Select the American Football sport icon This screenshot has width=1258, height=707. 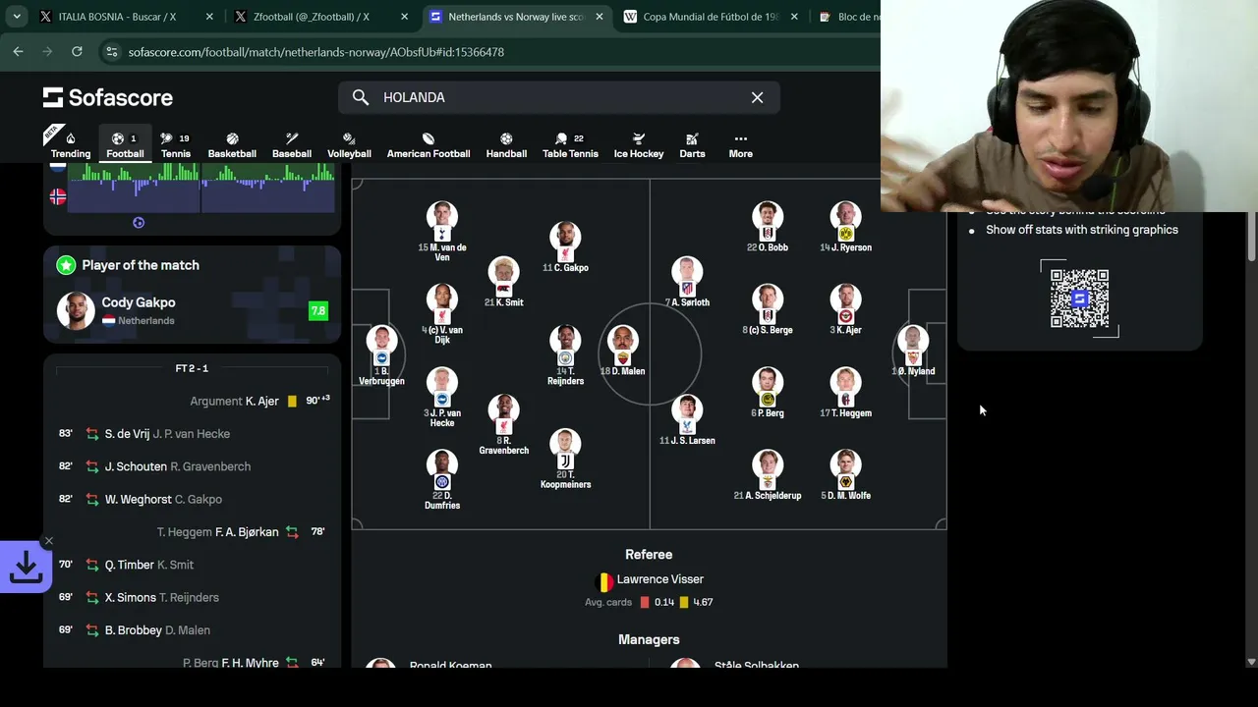pyautogui.click(x=429, y=144)
